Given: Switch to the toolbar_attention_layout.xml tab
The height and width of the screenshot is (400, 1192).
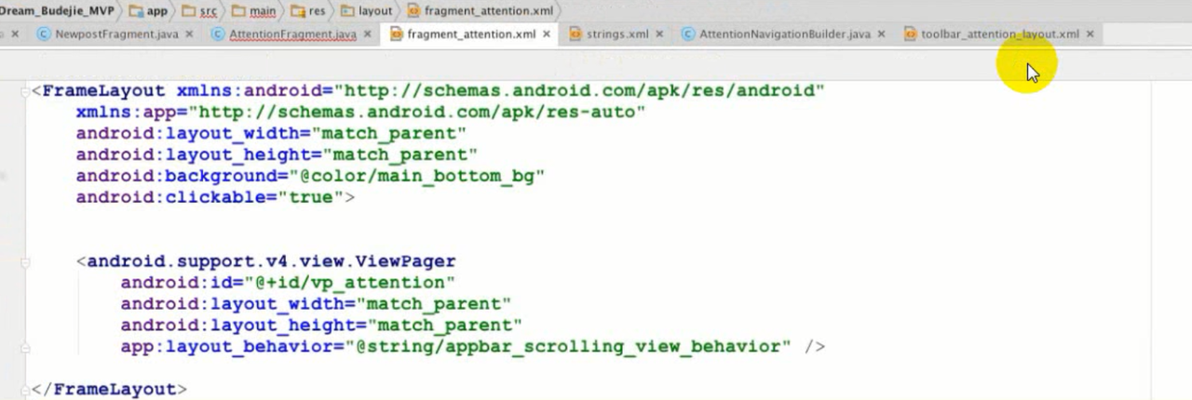Looking at the screenshot, I should 999,34.
